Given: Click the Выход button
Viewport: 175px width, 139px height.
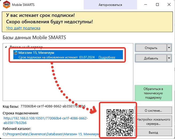Looking at the screenshot, I should tap(153, 133).
